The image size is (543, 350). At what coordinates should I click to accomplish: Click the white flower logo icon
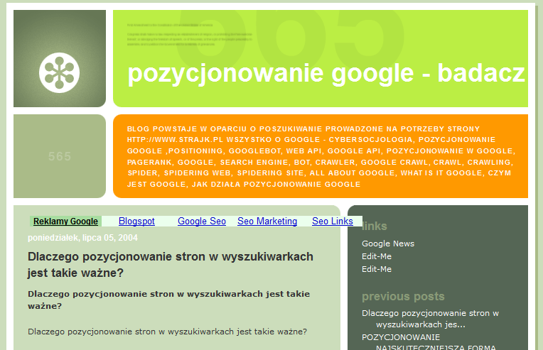coord(59,72)
